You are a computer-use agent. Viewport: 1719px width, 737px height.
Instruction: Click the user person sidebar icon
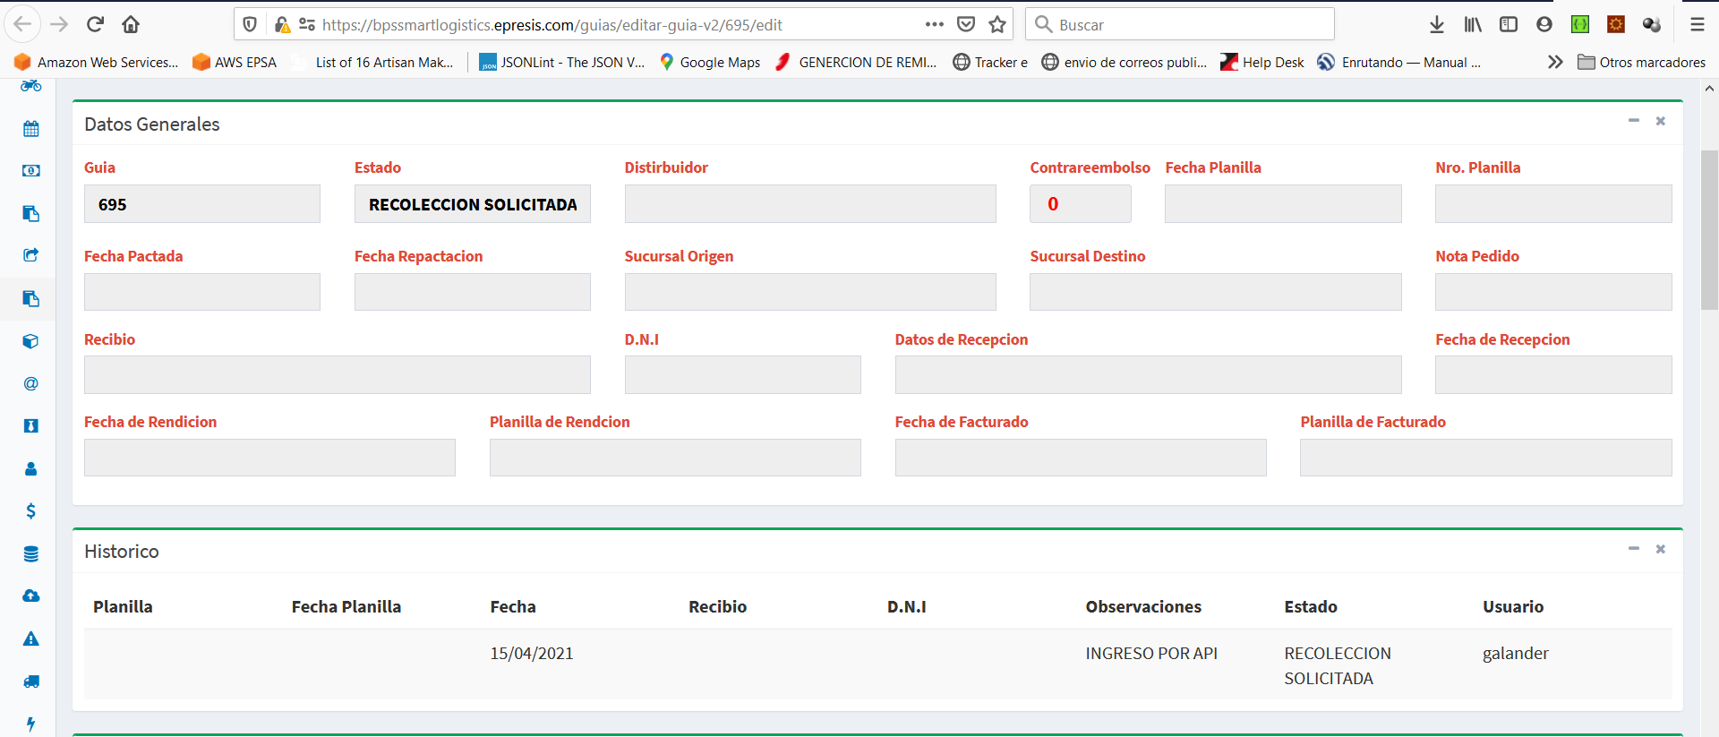click(x=31, y=468)
